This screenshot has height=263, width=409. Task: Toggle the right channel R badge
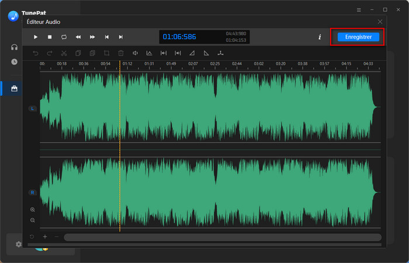pos(32,192)
